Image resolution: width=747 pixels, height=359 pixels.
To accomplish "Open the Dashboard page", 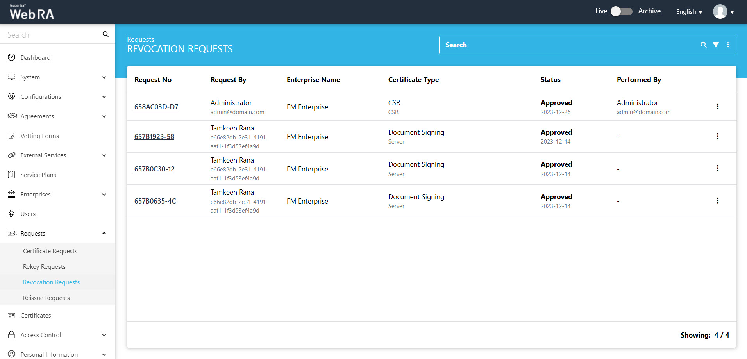I will pos(36,58).
